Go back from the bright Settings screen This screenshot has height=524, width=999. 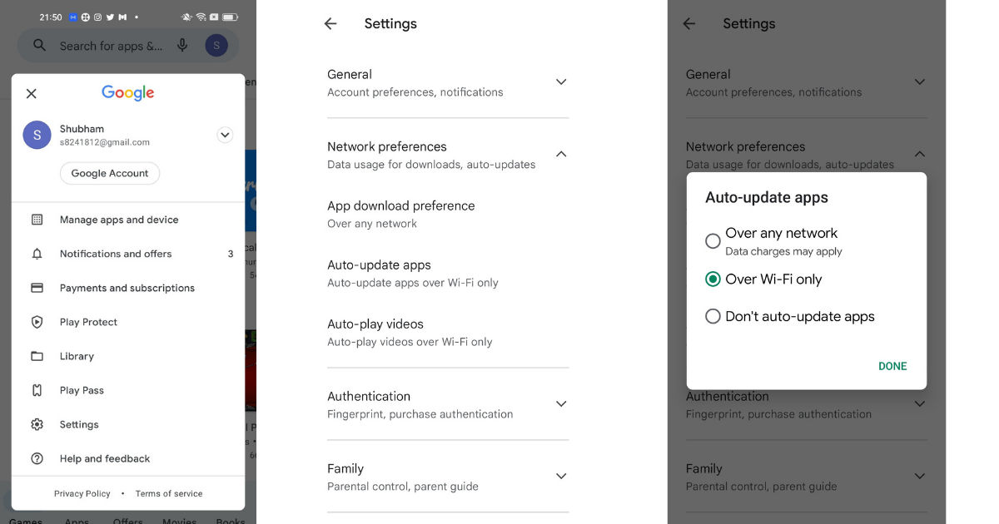tap(331, 23)
